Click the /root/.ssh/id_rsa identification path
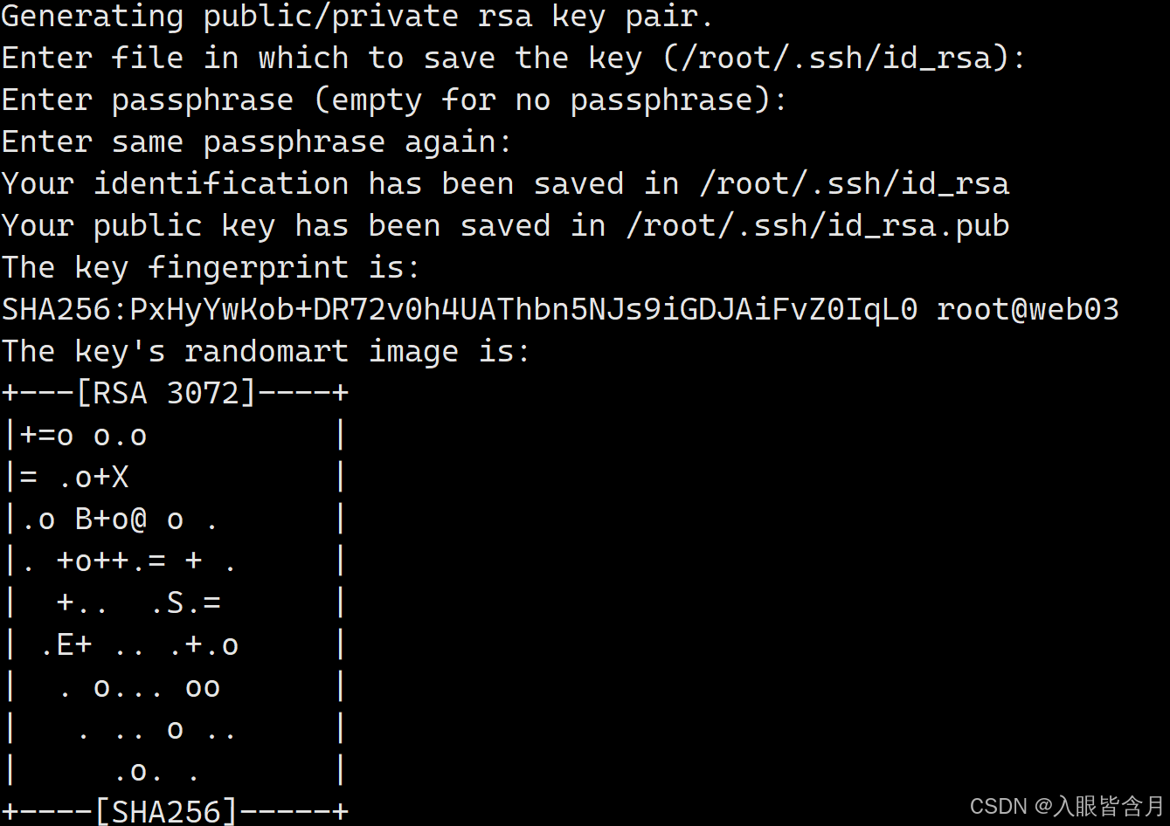Screen dimensions: 1170x826 pos(854,184)
